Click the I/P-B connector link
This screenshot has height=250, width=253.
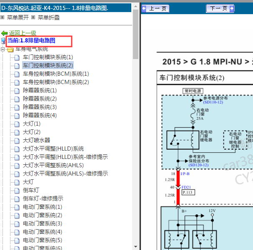(185, 174)
